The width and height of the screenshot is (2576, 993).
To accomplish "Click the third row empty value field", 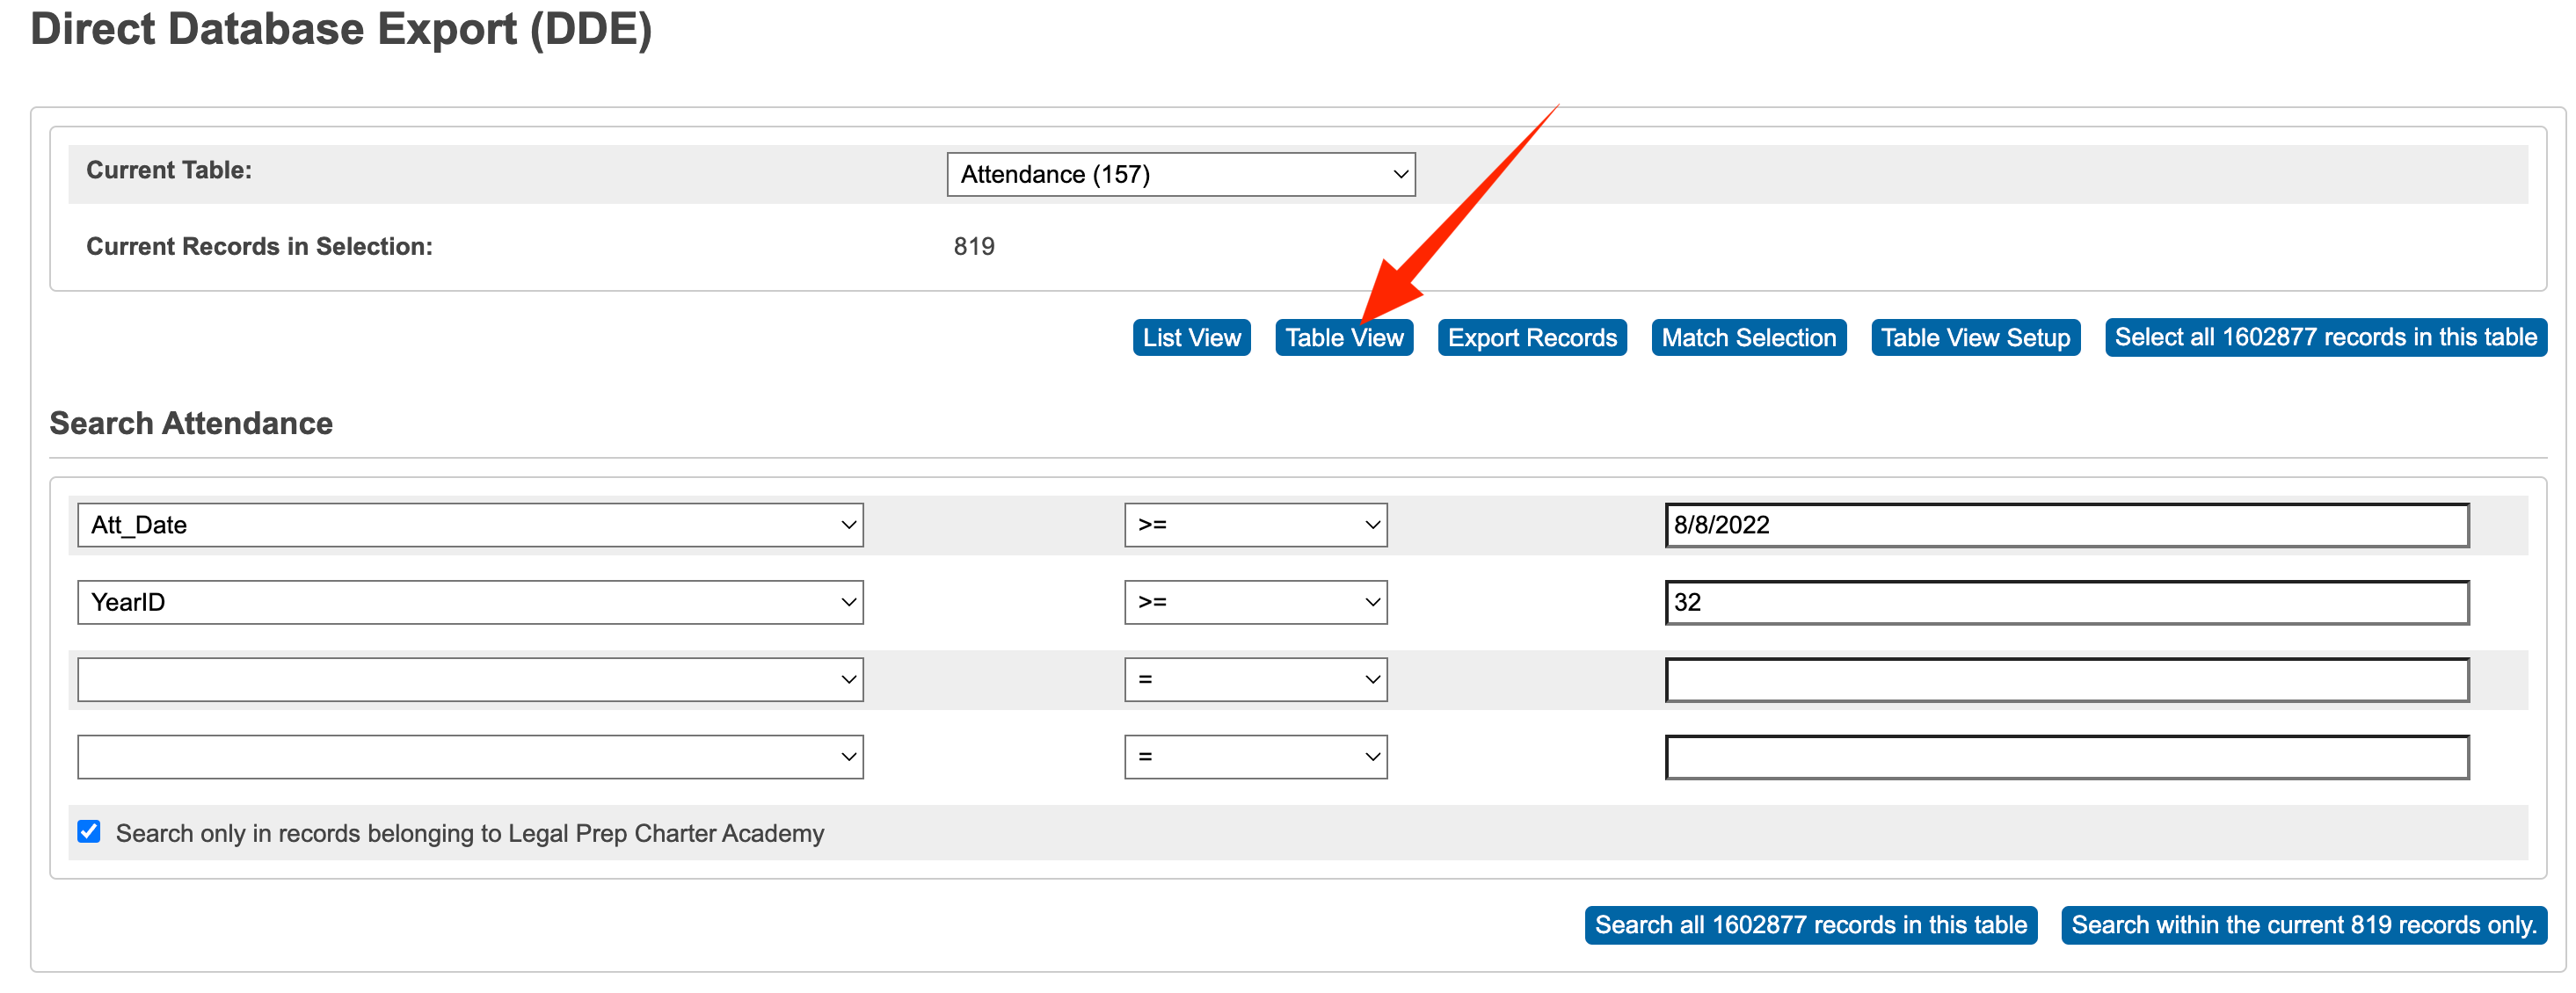I will (2066, 680).
